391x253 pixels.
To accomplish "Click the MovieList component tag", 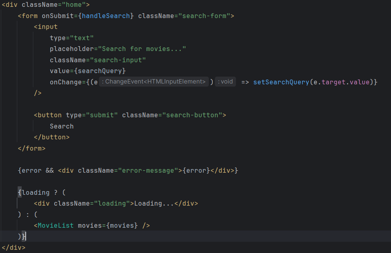I will [x=56, y=225].
